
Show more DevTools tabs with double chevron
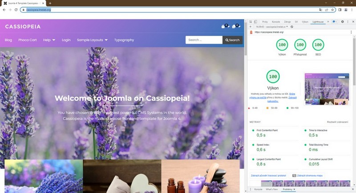coord(328,22)
